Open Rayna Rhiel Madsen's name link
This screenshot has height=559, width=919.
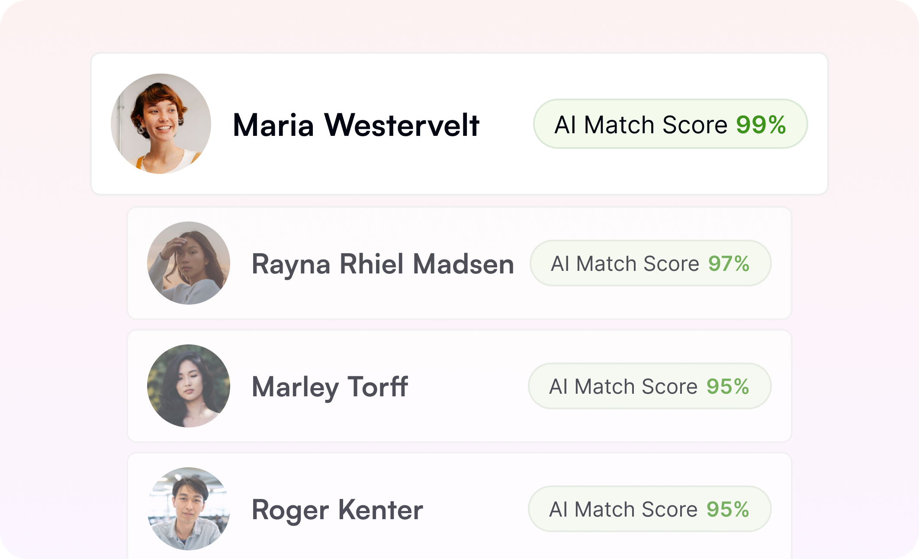382,264
